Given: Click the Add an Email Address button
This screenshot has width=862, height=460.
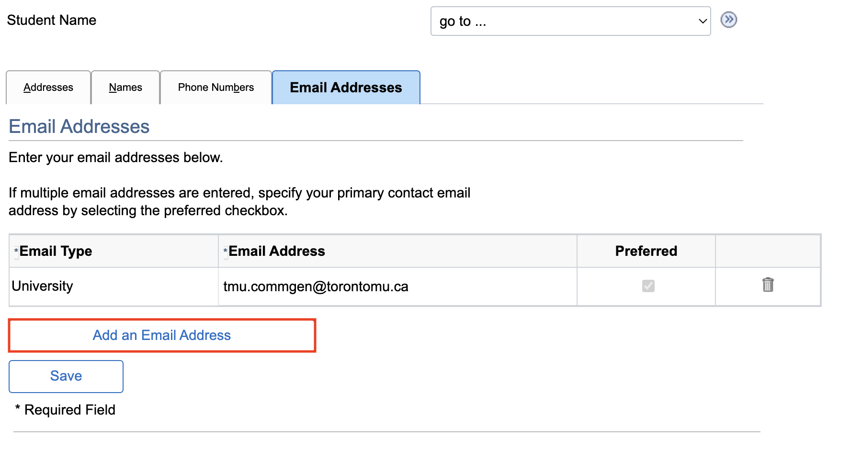Looking at the screenshot, I should pyautogui.click(x=162, y=335).
